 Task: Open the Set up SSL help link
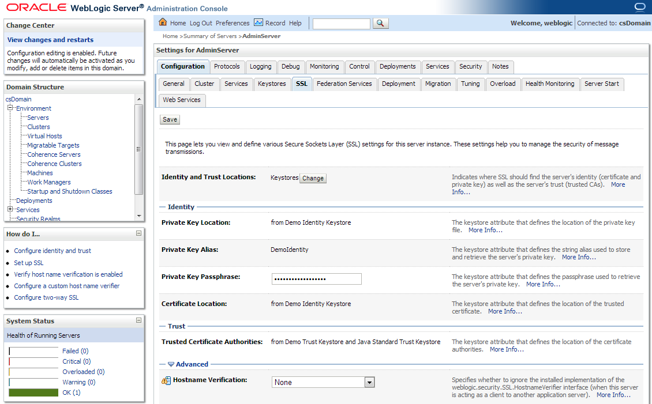[28, 262]
